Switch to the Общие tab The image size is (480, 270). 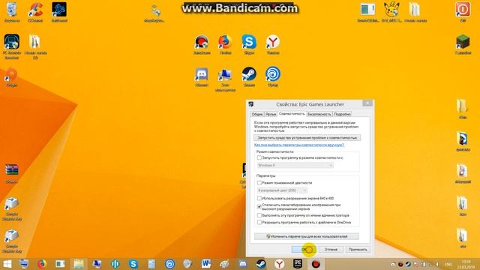tap(257, 114)
